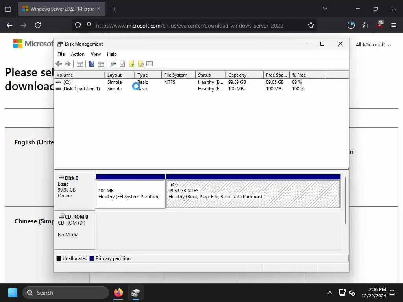Select the Windows Server 2022 browser tab

click(x=62, y=9)
